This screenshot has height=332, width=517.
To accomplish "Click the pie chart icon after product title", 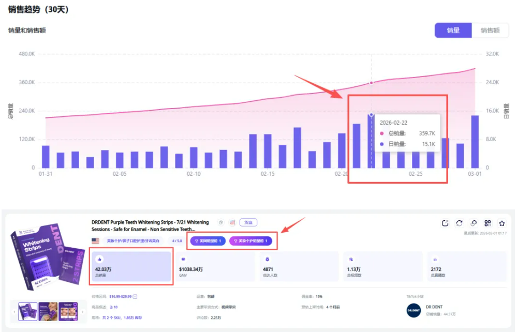I will tap(221, 222).
